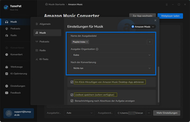Click the Name der Ausgabedatei input field

point(109,42)
